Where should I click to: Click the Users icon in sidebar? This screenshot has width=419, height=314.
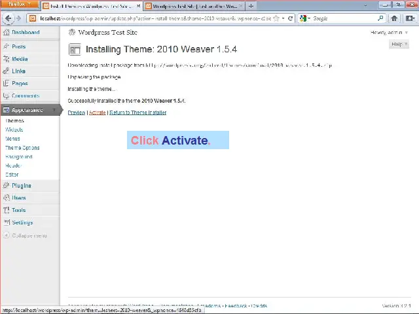tap(6, 198)
